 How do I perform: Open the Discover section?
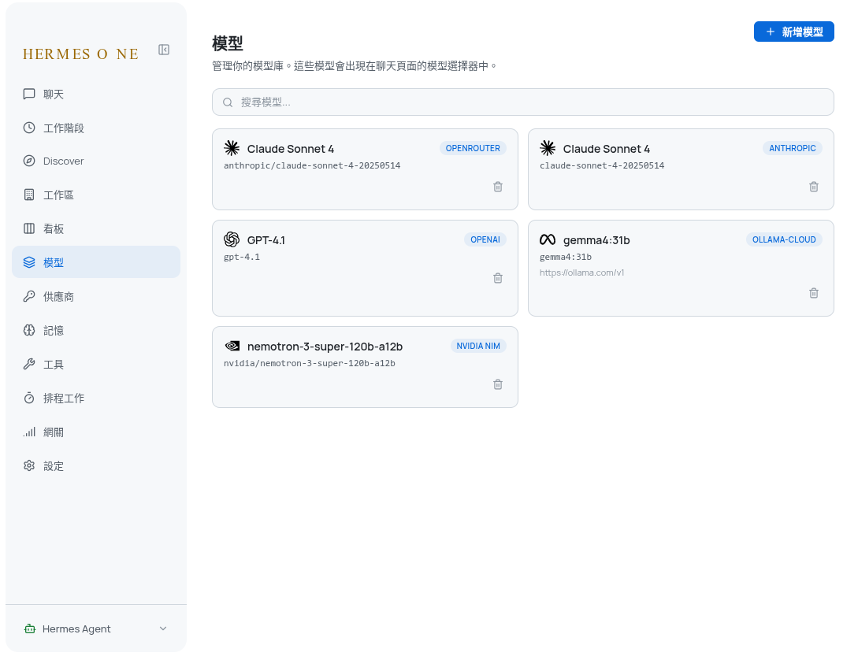96,161
